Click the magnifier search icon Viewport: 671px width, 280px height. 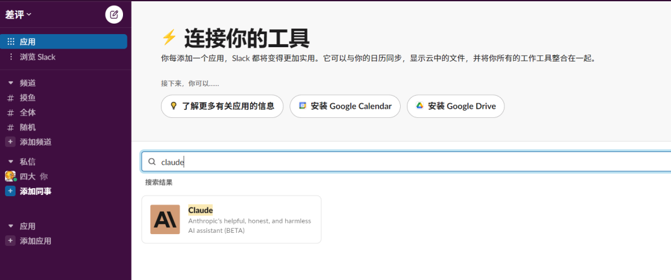coord(152,161)
